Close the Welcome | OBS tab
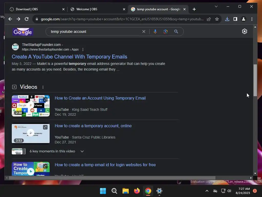 pyautogui.click(x=124, y=9)
